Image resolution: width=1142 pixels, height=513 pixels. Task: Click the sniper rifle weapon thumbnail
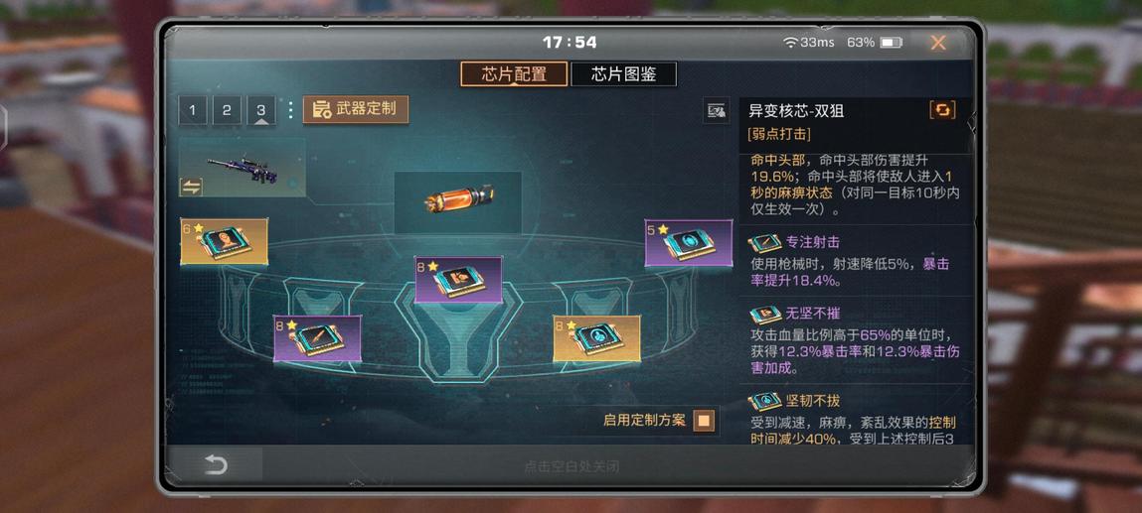click(242, 168)
